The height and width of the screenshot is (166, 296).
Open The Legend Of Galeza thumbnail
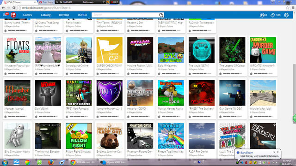click(232, 50)
